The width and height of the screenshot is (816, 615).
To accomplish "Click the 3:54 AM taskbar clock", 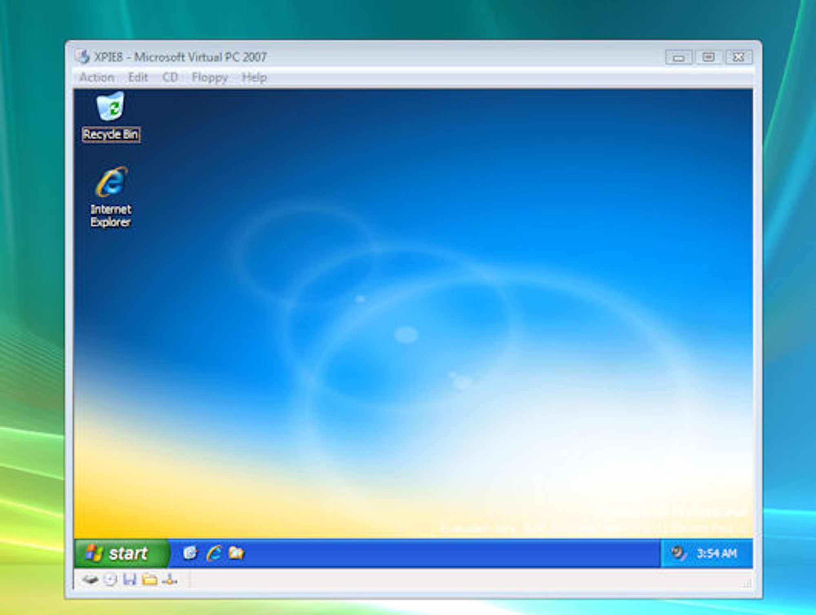I will click(x=717, y=553).
